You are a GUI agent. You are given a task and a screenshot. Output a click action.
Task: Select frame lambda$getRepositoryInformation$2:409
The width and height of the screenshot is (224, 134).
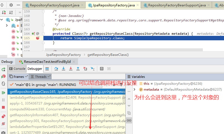pyautogui.click(x=66, y=98)
